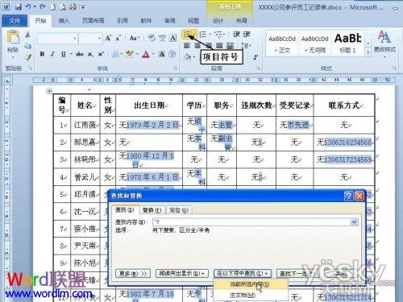Click the paragraph Shading paint bucket button
403x302 pixels.
[188, 56]
